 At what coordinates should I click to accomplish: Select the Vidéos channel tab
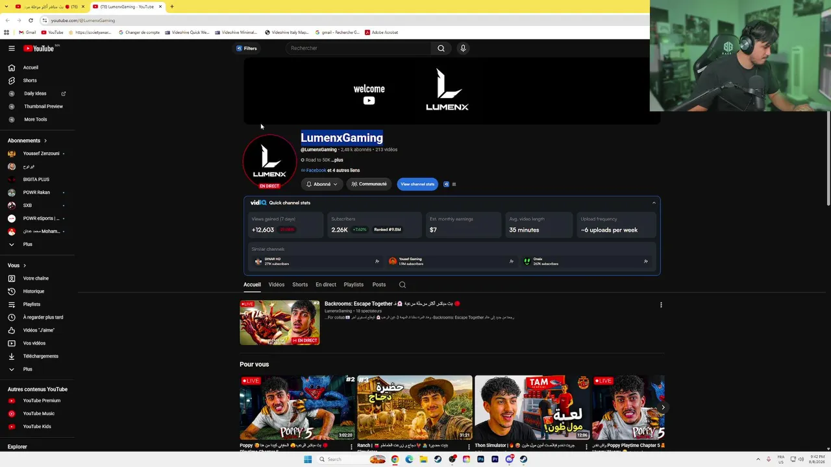point(277,285)
